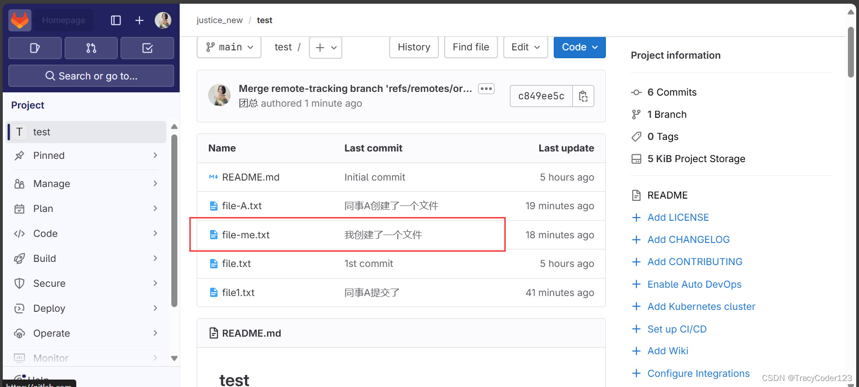Image resolution: width=859 pixels, height=387 pixels.
Task: Click the Secure shield icon
Action: point(19,284)
